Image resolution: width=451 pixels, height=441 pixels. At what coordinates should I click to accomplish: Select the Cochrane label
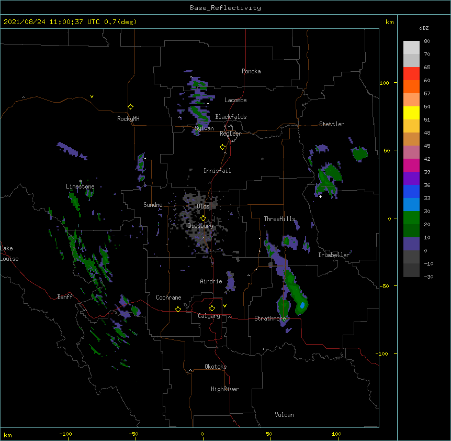[168, 297]
